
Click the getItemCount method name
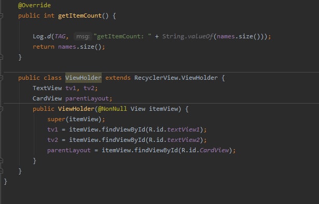[x=79, y=16]
